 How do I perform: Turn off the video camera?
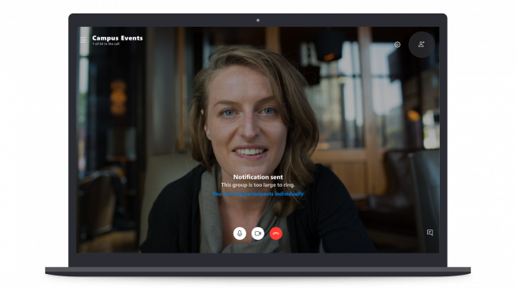258,234
